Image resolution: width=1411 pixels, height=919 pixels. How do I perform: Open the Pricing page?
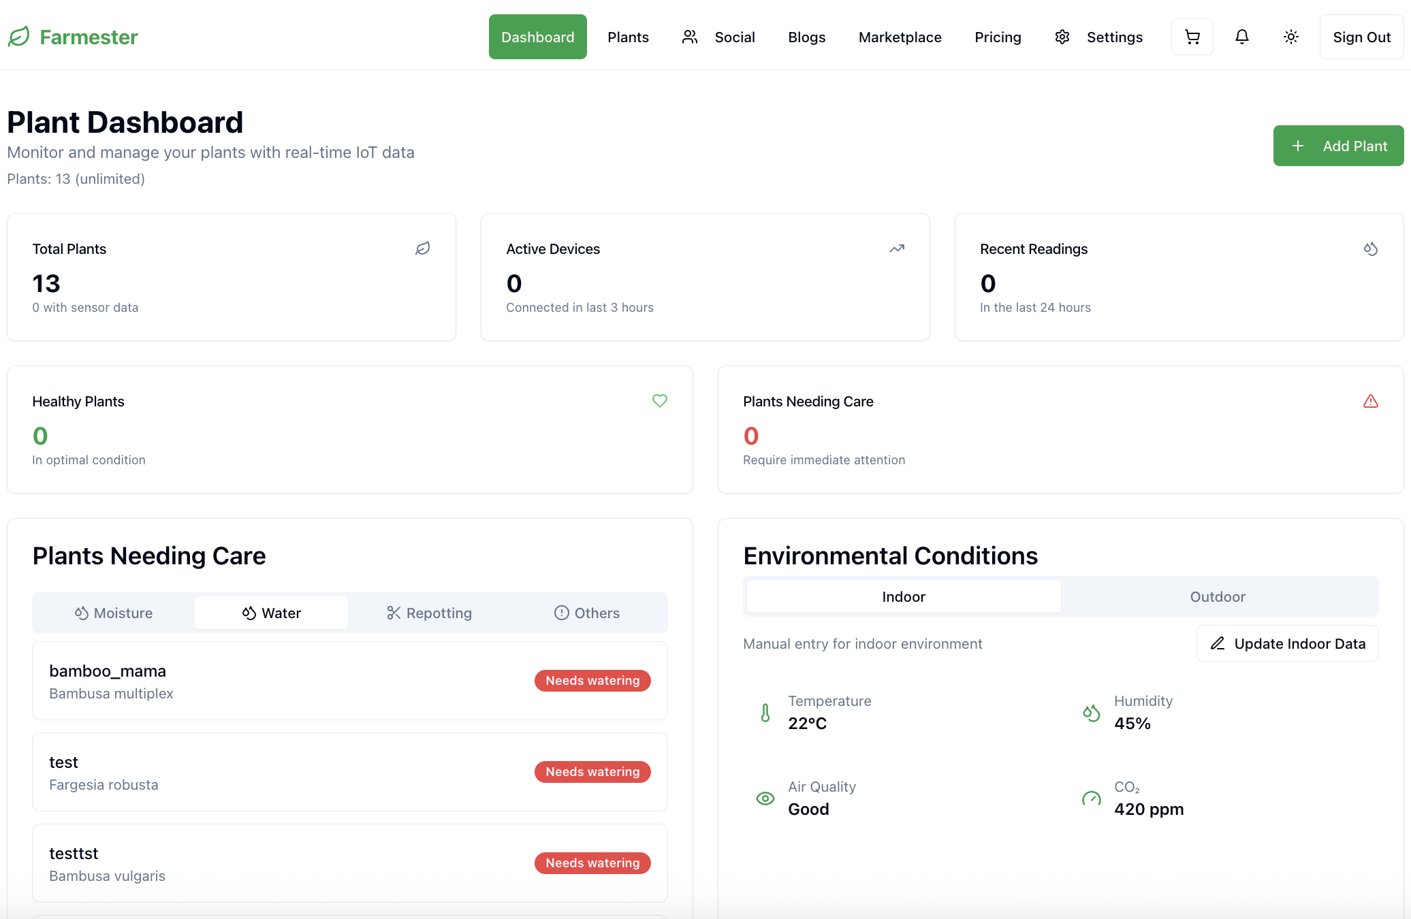click(x=998, y=37)
